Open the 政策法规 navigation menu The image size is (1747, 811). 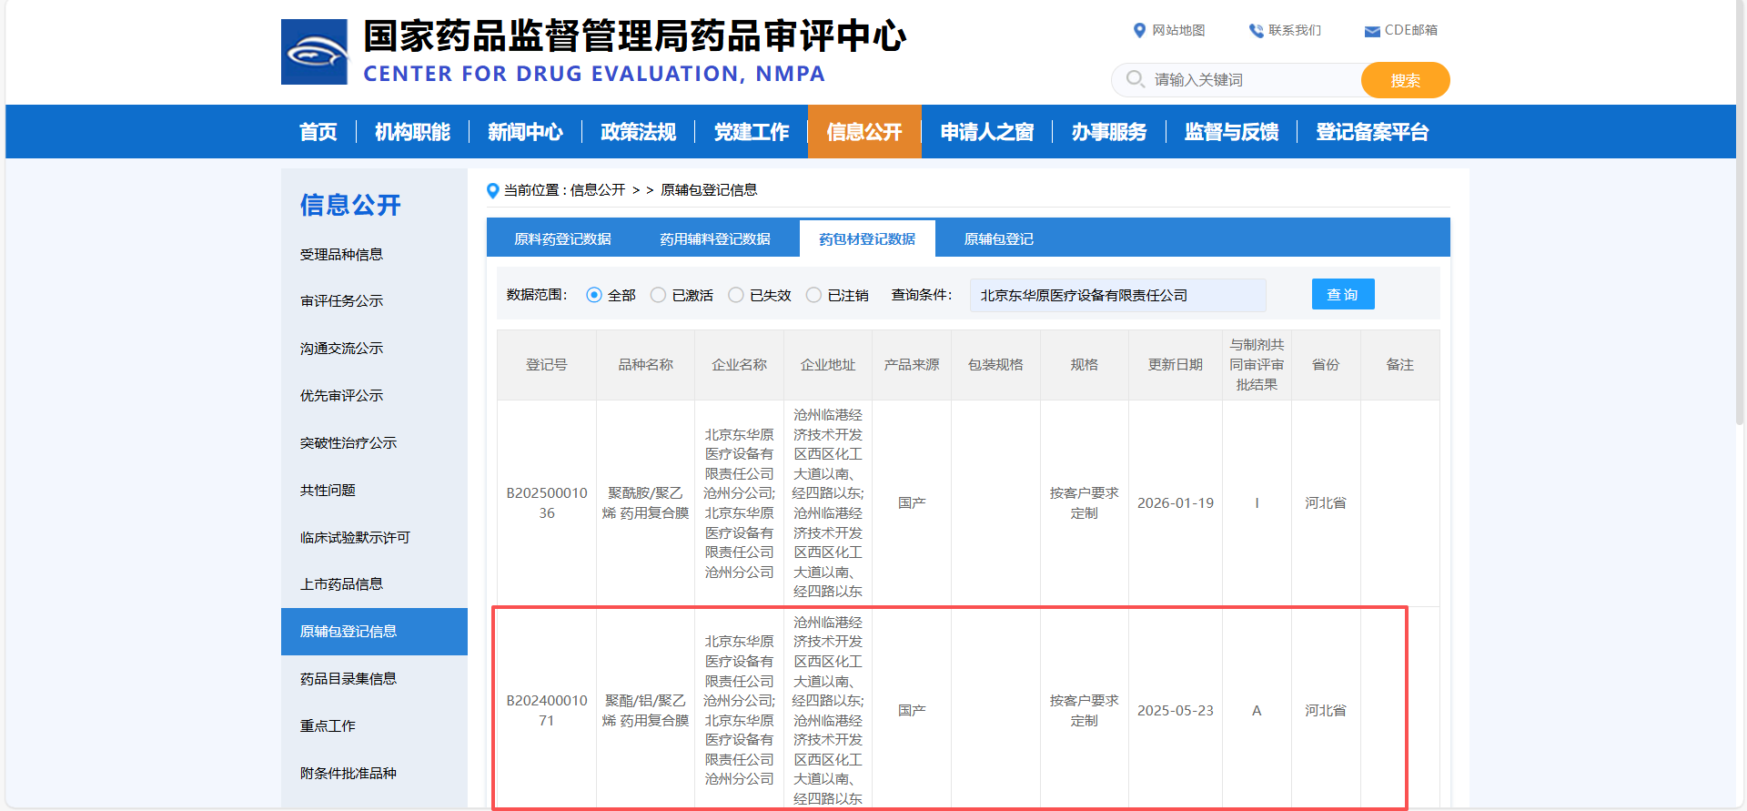pyautogui.click(x=638, y=132)
